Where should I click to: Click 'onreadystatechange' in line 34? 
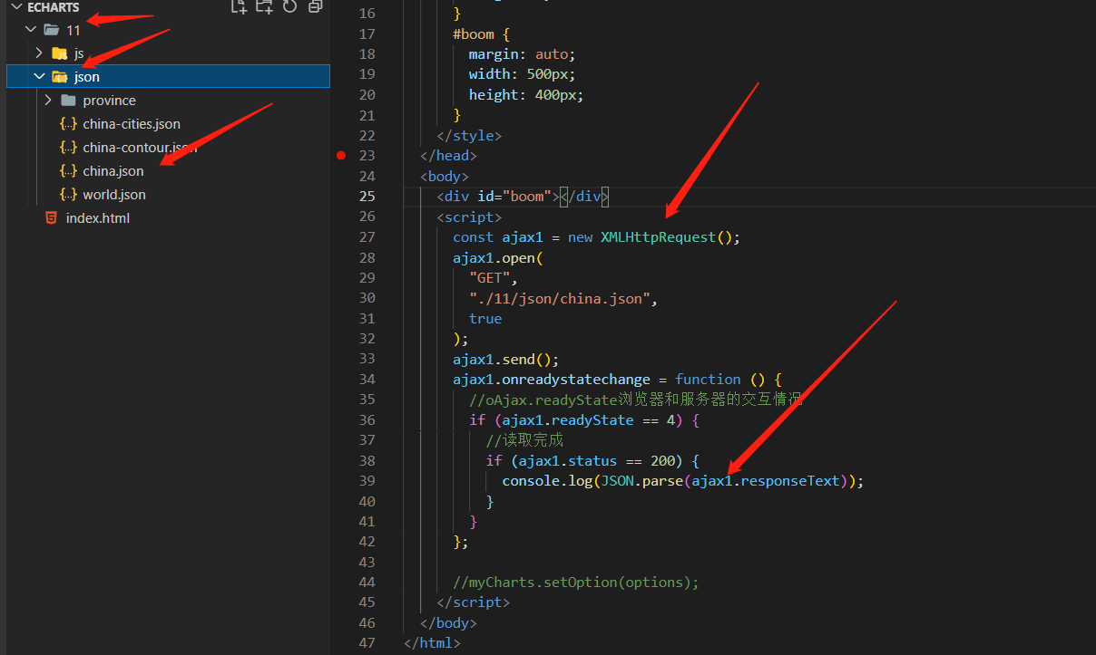click(576, 380)
